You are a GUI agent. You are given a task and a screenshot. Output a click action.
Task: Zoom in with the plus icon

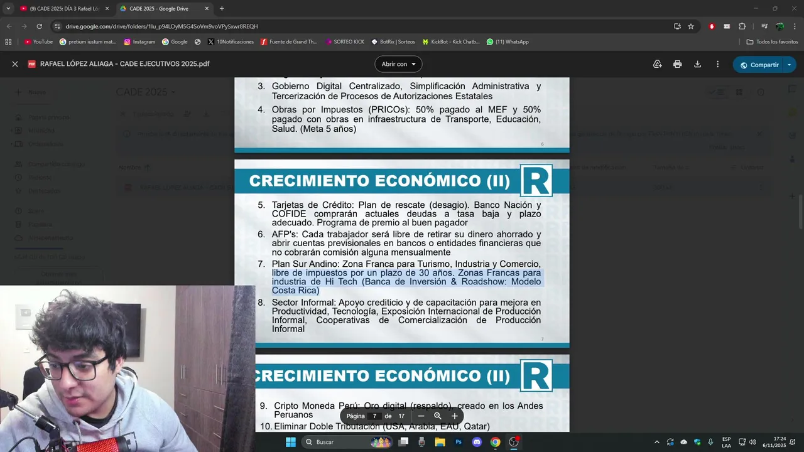coord(455,416)
